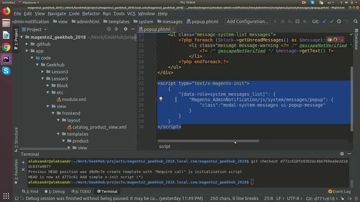The image size is (360, 202).
Task: Open Skype from the dock
Action: pos(6,71)
